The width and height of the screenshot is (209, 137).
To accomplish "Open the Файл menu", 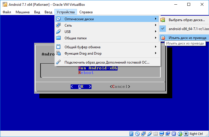I will [x=7, y=12].
